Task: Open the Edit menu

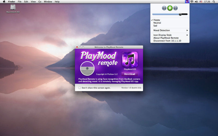Action: click(x=26, y=2)
